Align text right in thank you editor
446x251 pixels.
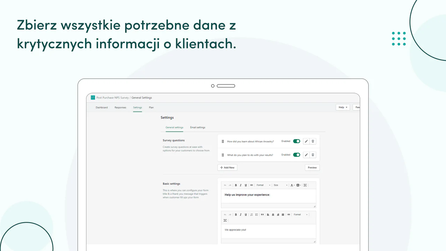[278, 215]
